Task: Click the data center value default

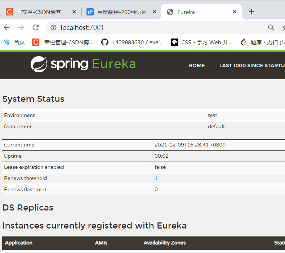Action: [217, 127]
